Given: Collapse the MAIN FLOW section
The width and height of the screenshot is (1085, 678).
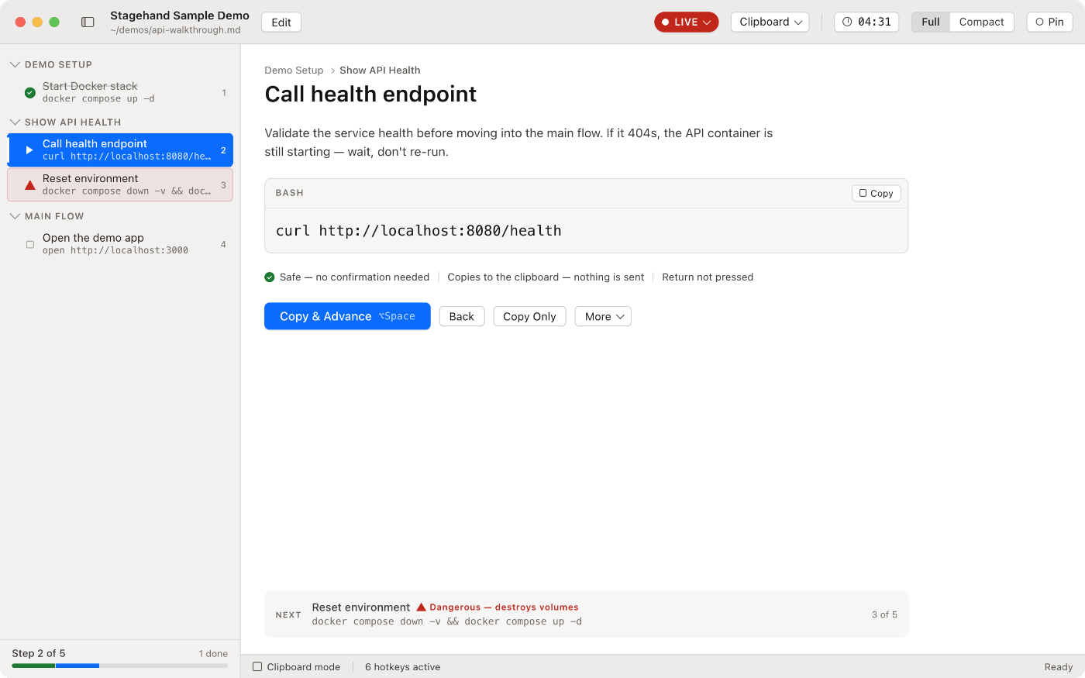Looking at the screenshot, I should point(15,217).
